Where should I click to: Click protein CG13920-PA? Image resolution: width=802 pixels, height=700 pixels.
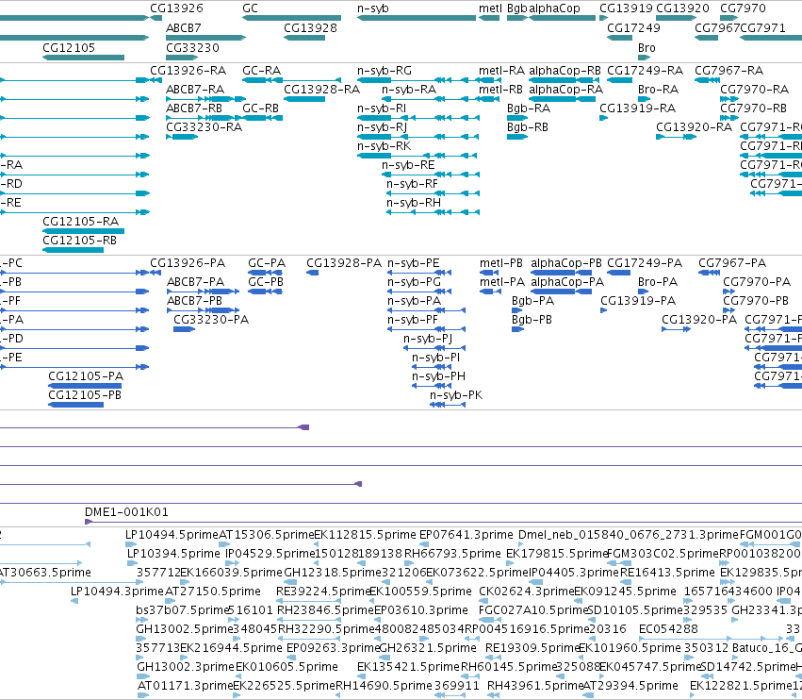(699, 320)
